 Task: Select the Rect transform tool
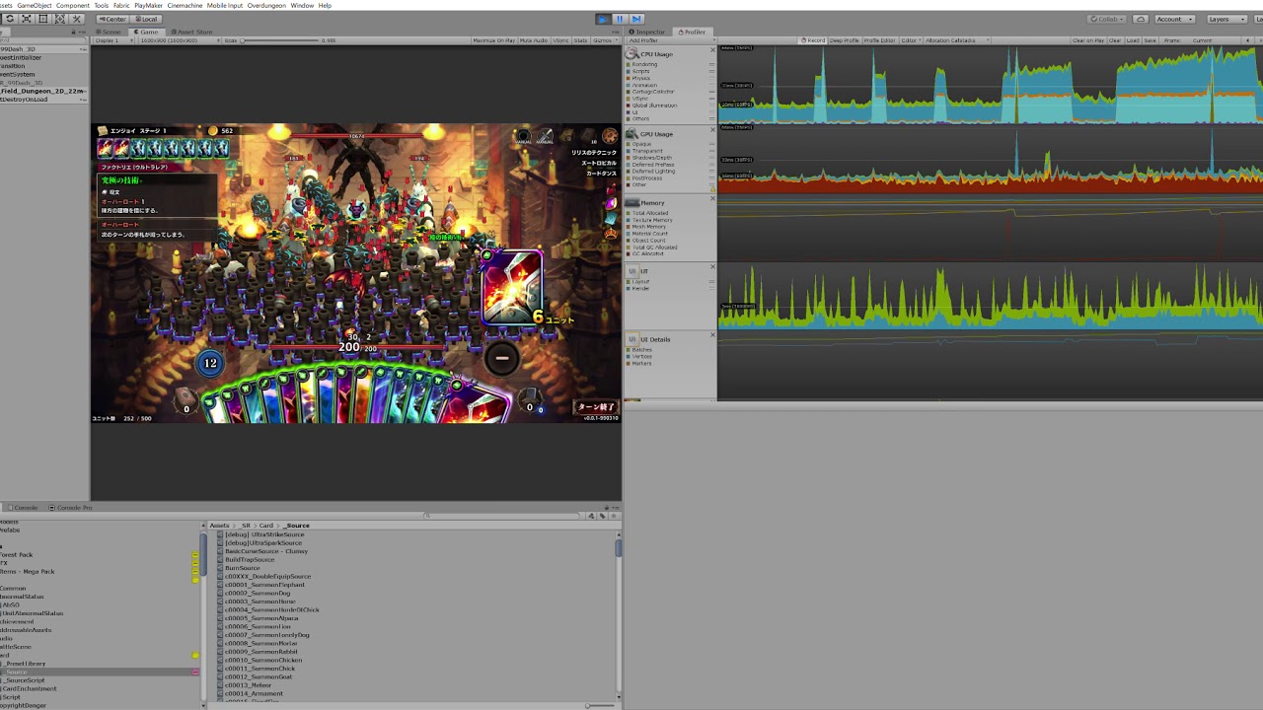43,19
